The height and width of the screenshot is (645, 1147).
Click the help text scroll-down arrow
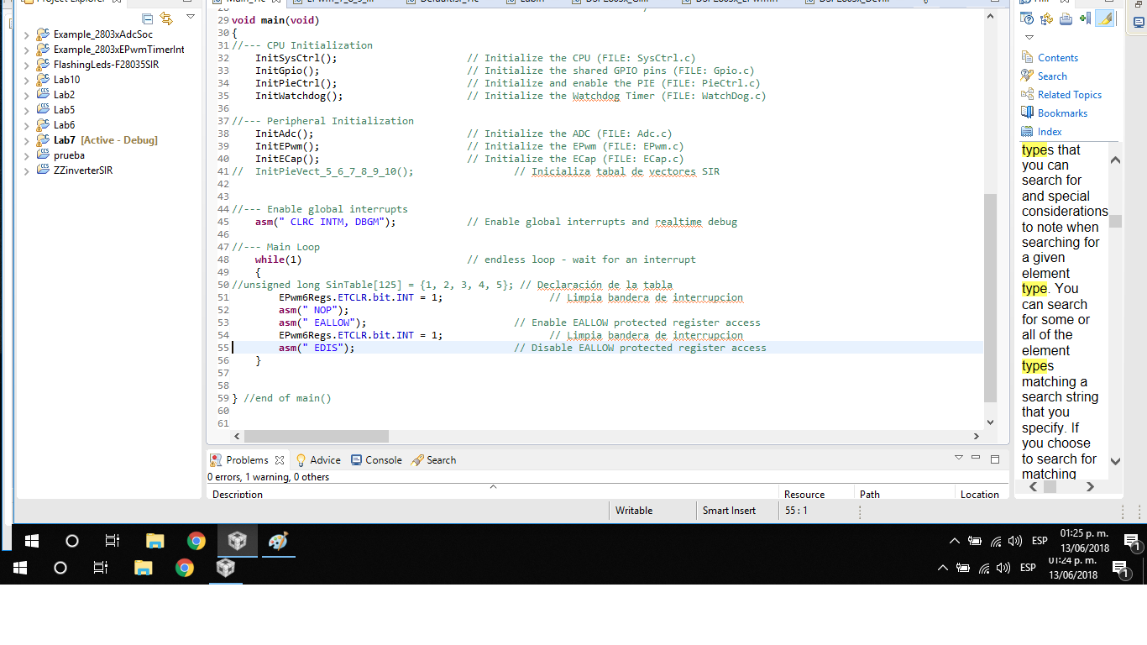pyautogui.click(x=1115, y=461)
